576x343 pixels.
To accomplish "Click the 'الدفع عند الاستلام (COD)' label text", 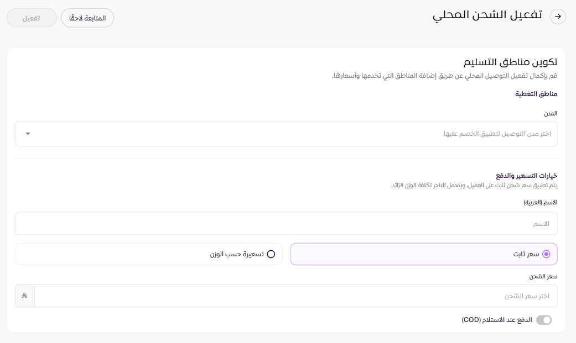I will click(496, 320).
